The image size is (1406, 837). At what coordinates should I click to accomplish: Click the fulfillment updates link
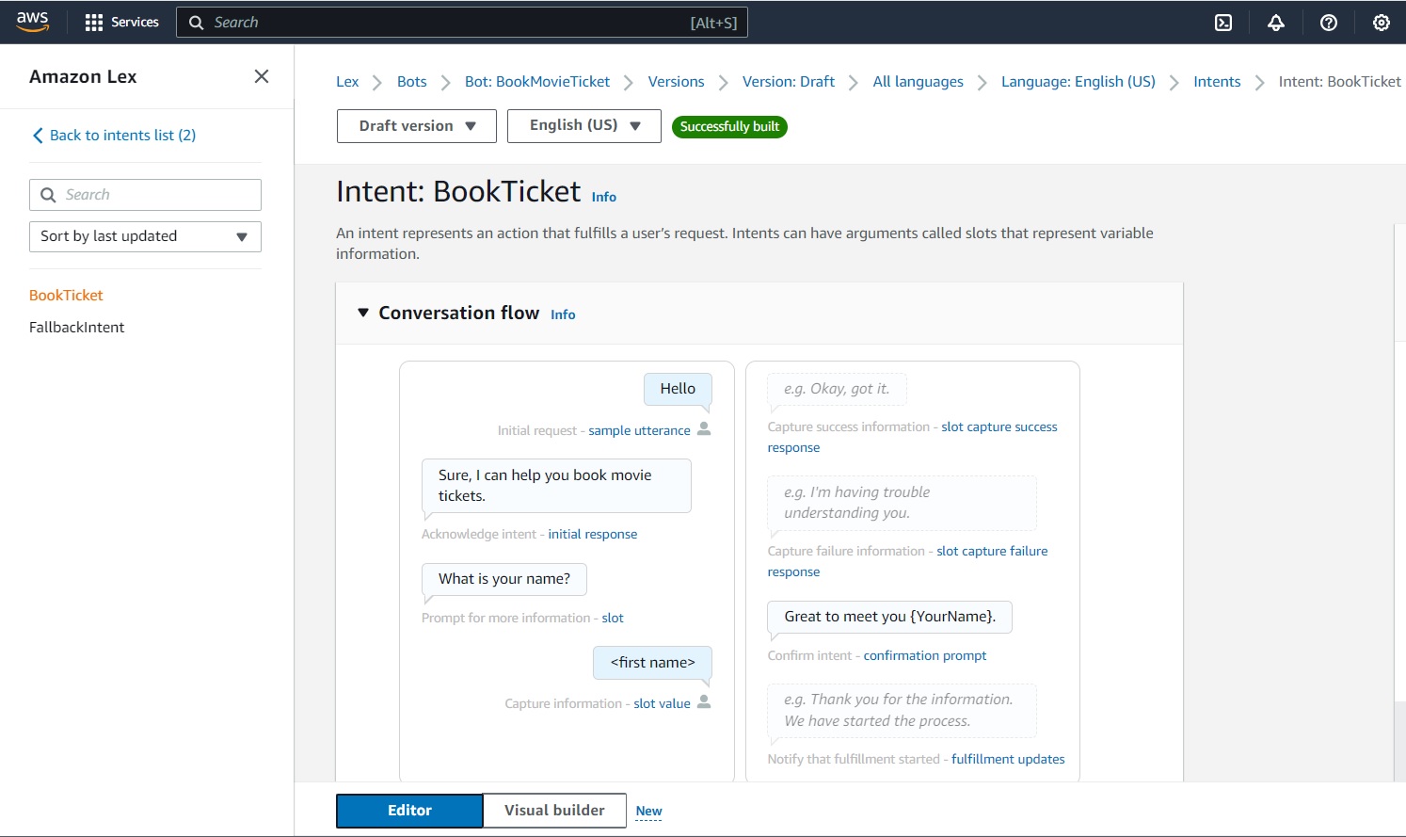pos(1007,759)
